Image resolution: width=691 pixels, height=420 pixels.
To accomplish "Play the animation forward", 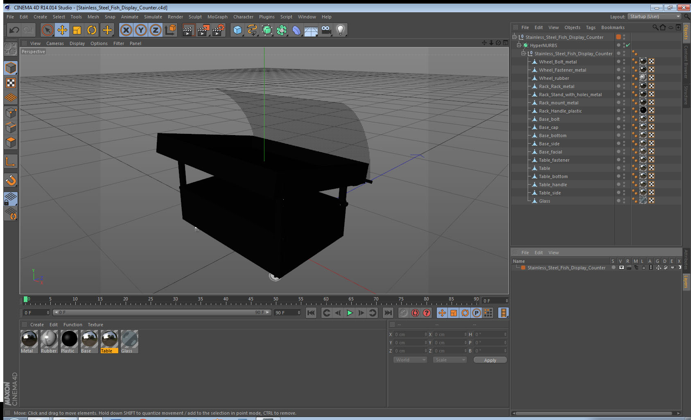I will 350,313.
